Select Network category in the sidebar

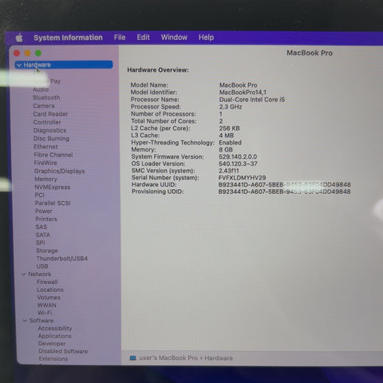pos(40,274)
